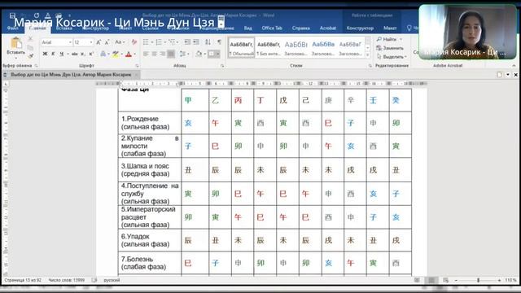Click the Paste (Вставить) clipboard icon
Viewport: 521px width, 293px height.
(x=15, y=43)
